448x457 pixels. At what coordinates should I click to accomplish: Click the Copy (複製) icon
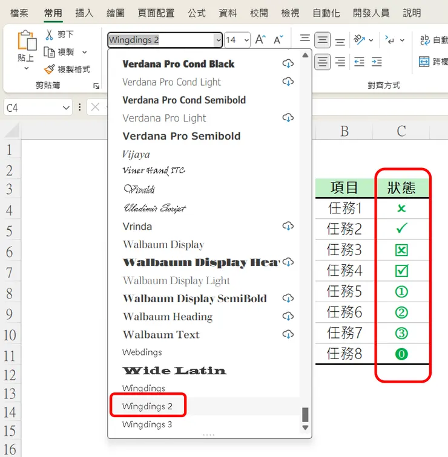tap(49, 52)
